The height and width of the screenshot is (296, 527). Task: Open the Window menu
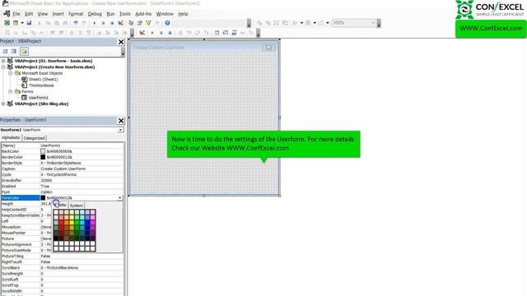point(165,14)
